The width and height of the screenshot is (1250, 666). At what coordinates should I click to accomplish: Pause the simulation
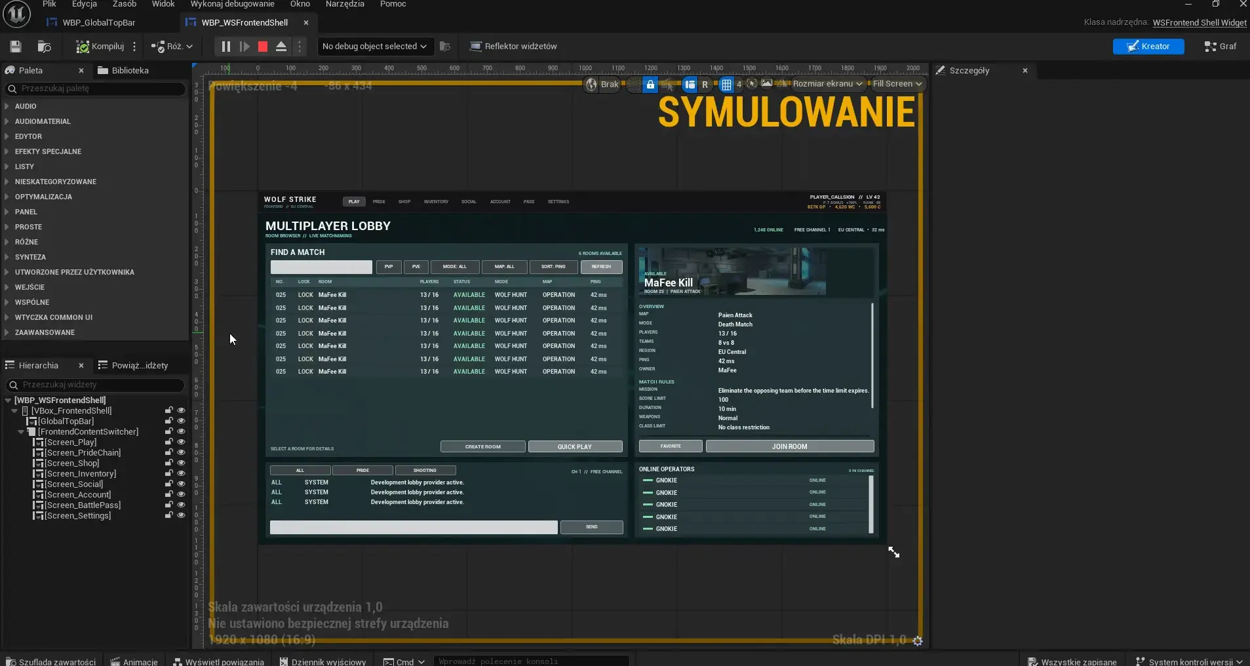225,47
